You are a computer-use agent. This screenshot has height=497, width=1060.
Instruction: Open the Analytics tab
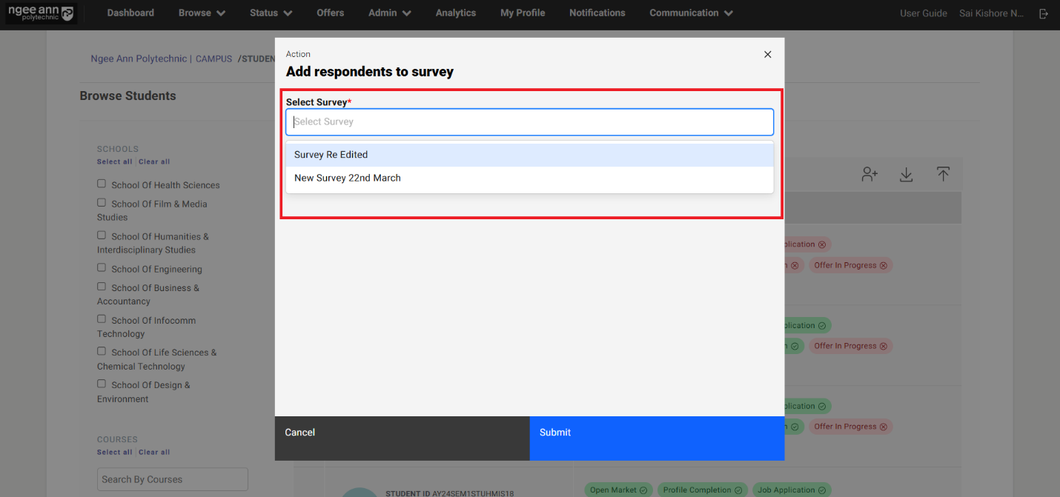456,13
